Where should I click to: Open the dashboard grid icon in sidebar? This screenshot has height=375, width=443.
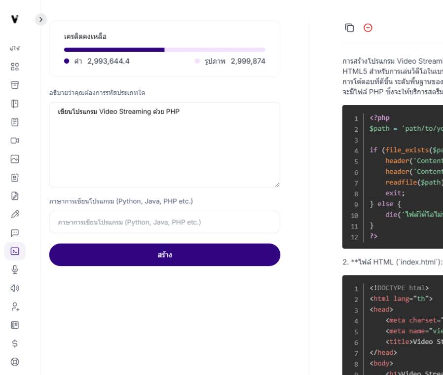15,67
